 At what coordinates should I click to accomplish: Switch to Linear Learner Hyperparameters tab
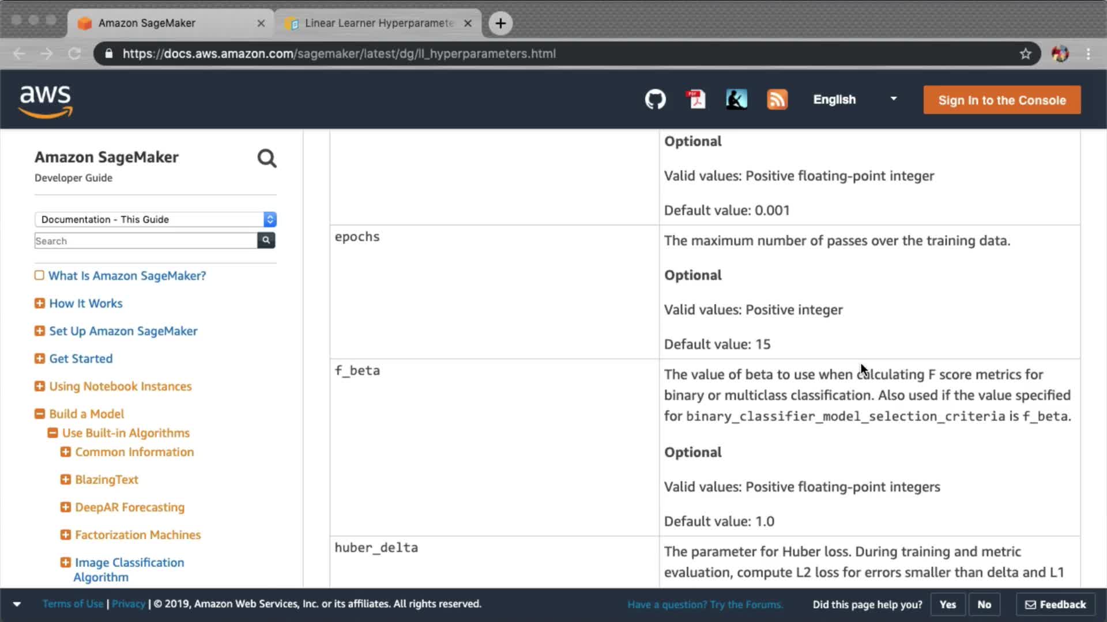378,23
